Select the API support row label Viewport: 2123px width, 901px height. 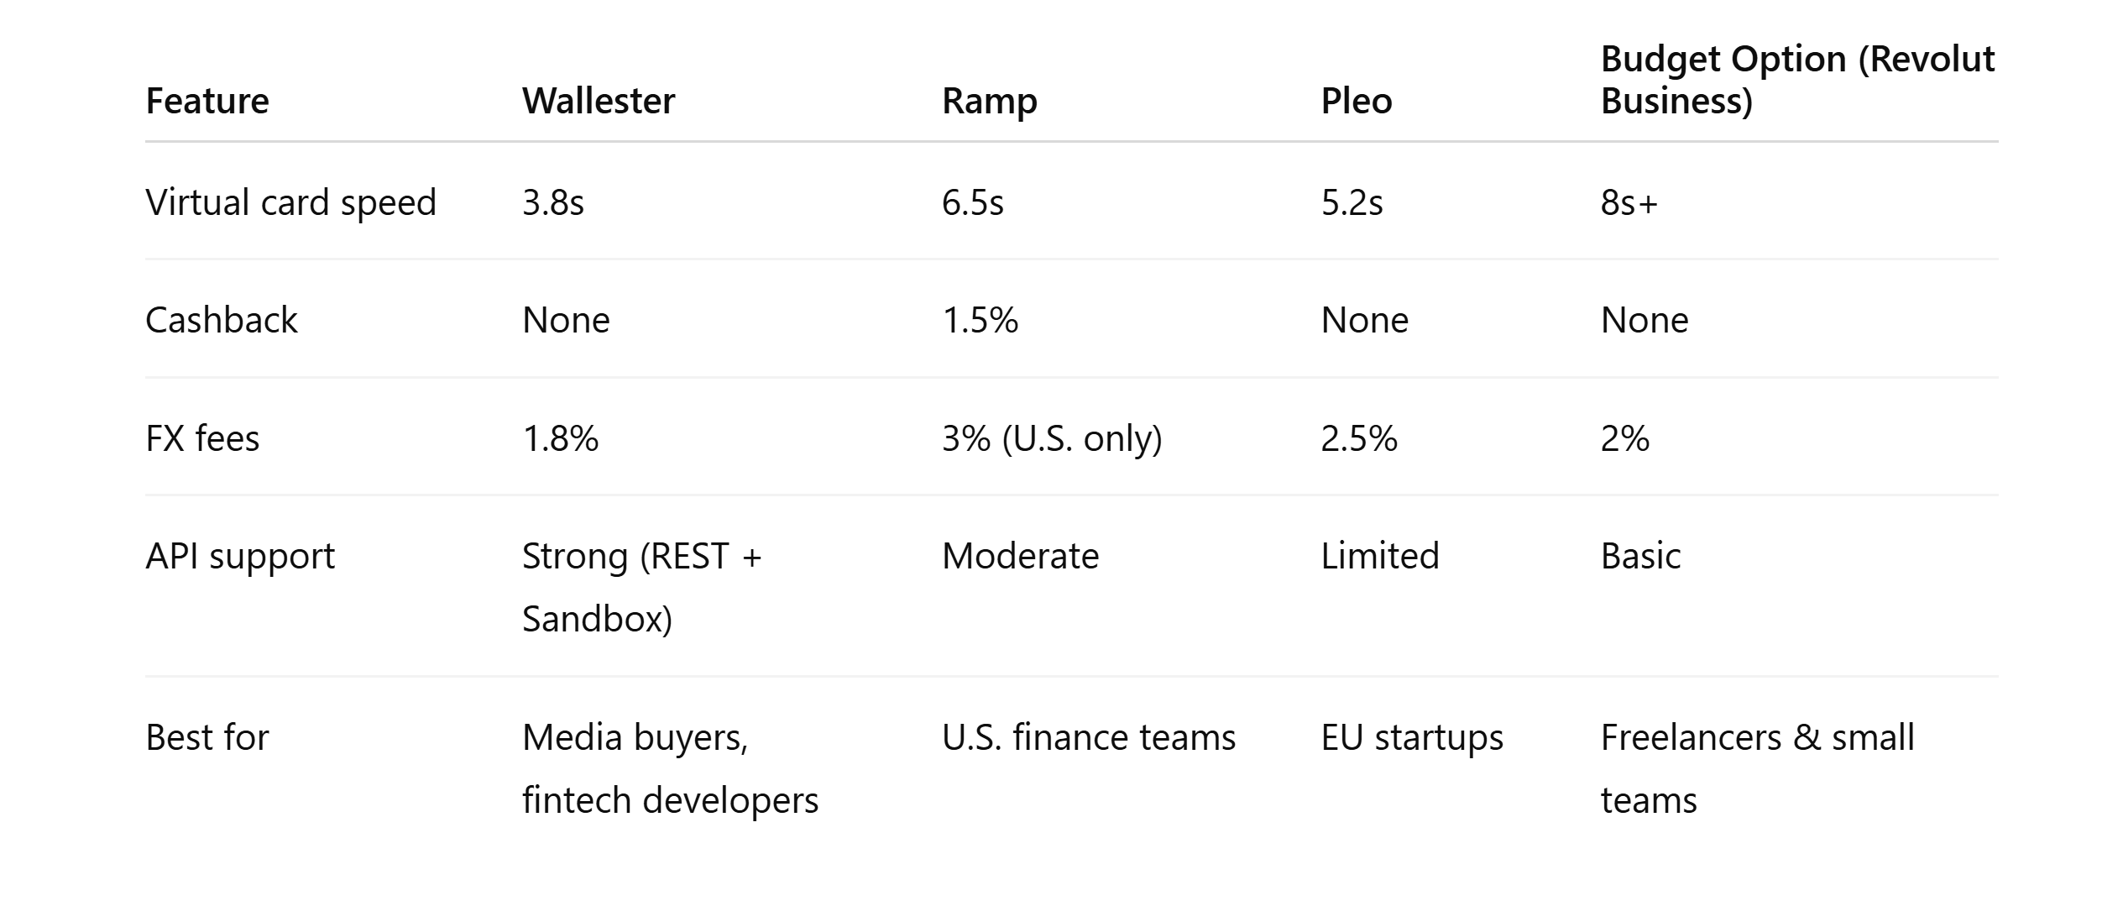pyautogui.click(x=239, y=556)
